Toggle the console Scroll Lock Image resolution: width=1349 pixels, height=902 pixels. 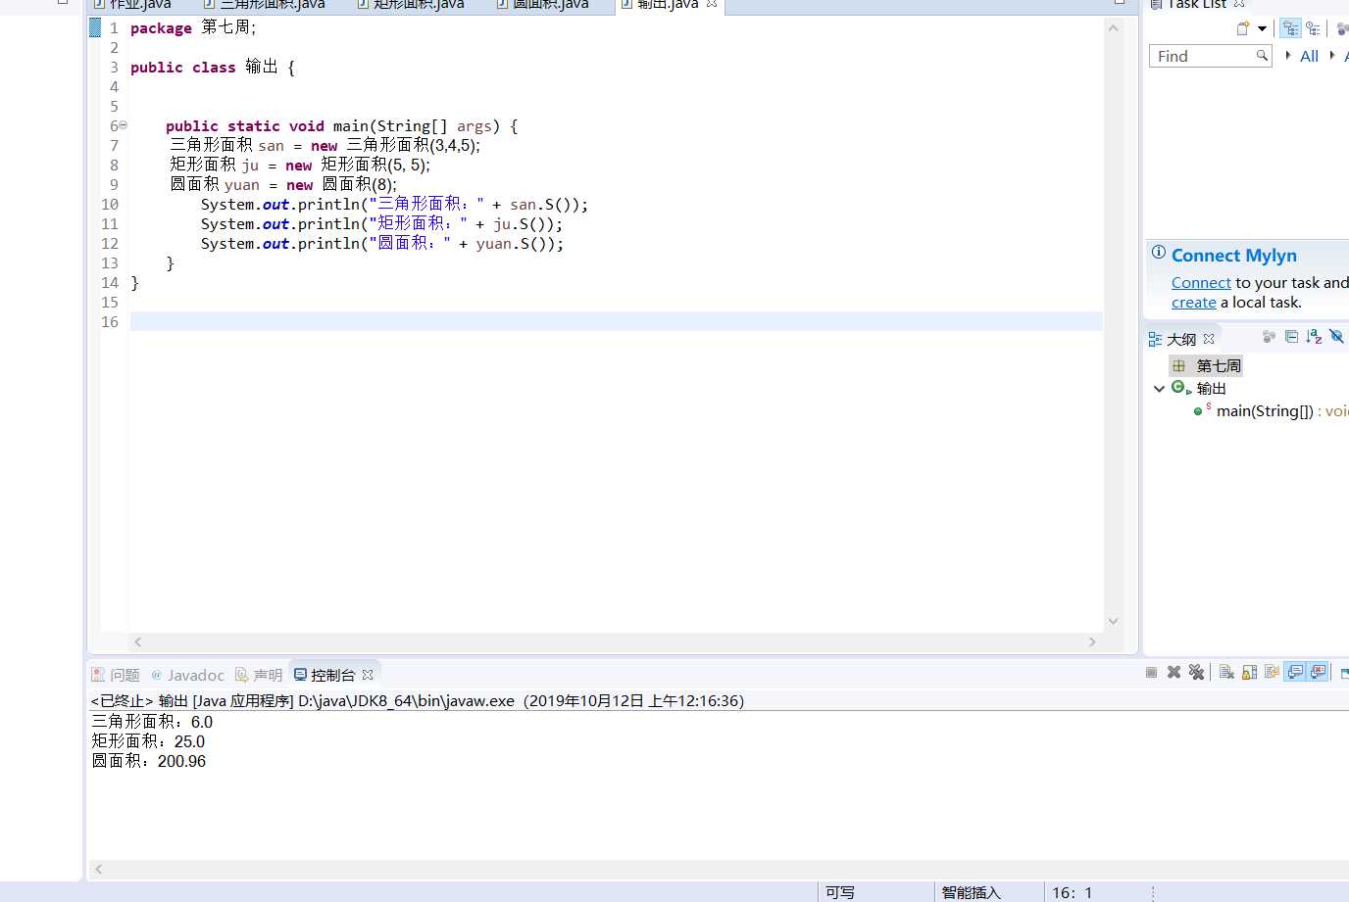point(1249,672)
